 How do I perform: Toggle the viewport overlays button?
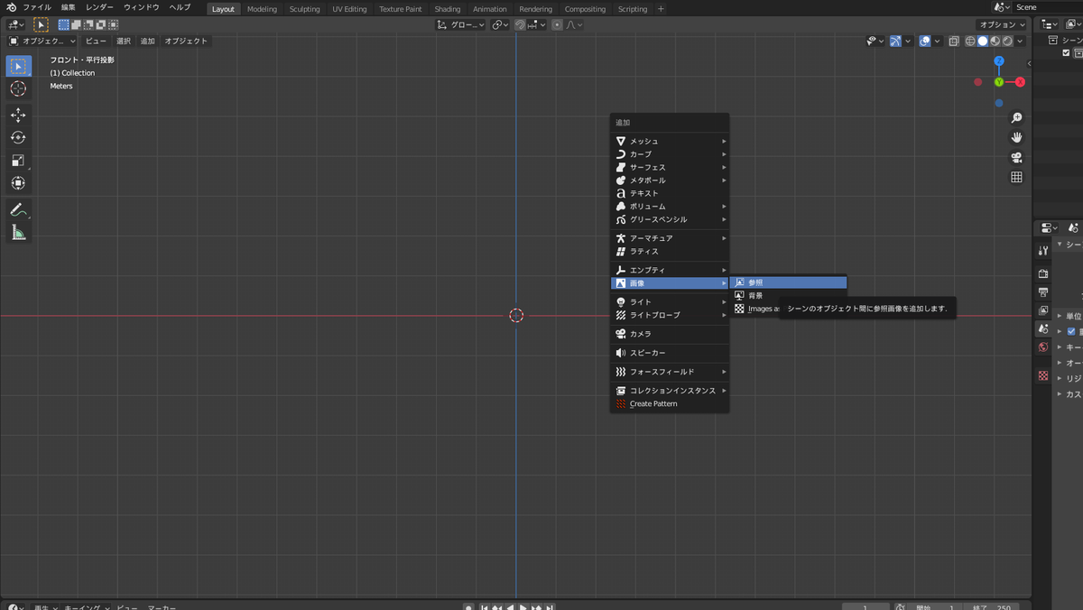(925, 41)
